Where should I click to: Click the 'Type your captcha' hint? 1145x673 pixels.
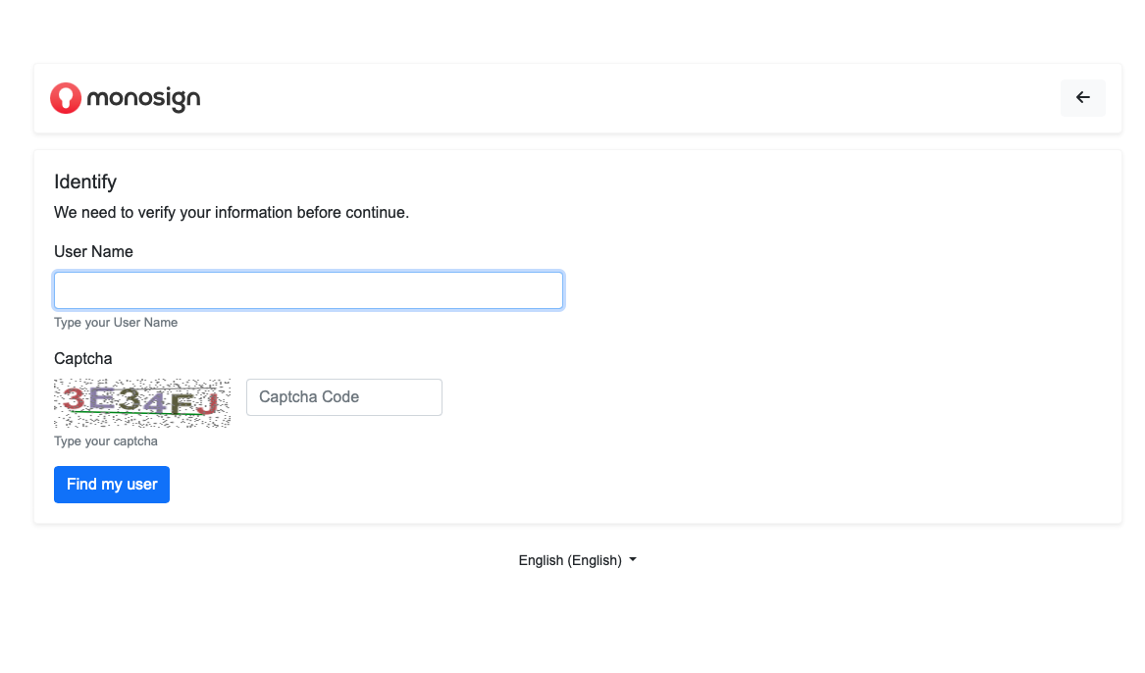coord(106,441)
